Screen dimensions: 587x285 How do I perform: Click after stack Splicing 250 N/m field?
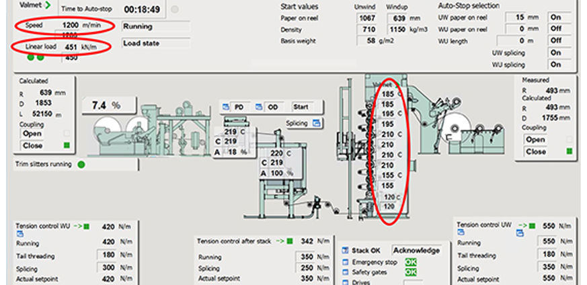[305, 268]
